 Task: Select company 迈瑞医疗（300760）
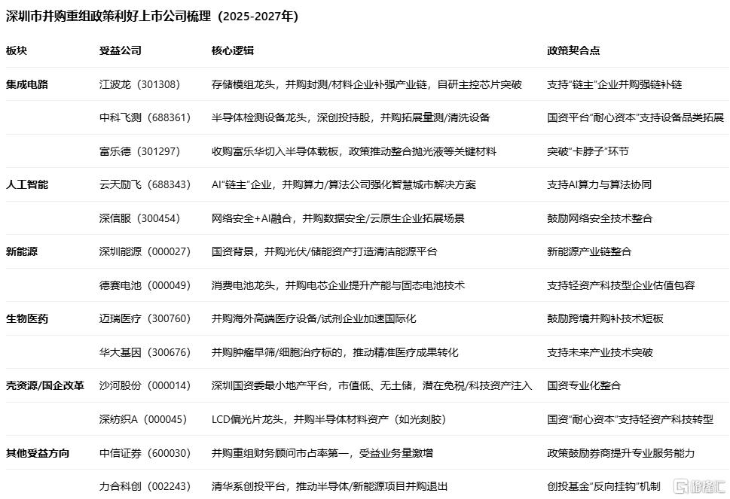point(145,318)
